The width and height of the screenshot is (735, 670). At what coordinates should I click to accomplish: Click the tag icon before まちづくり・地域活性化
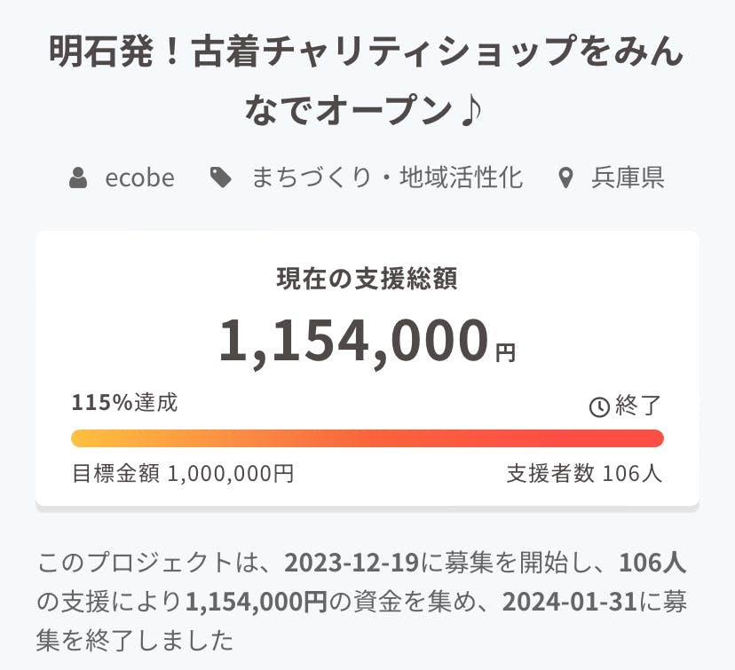click(220, 178)
